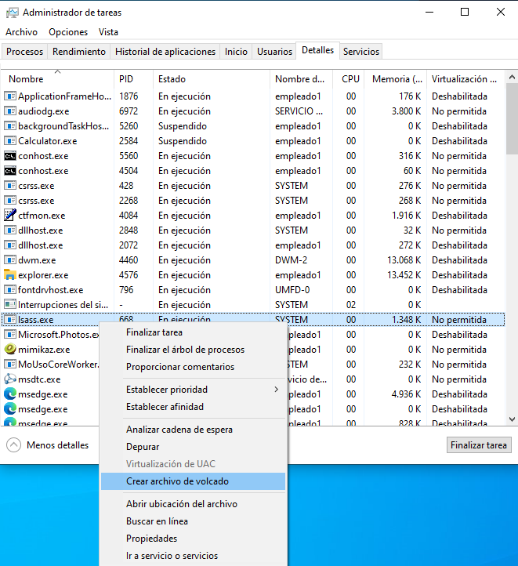This screenshot has width=518, height=566.
Task: Select Establecer afinidad menu entry
Action: [x=194, y=406]
